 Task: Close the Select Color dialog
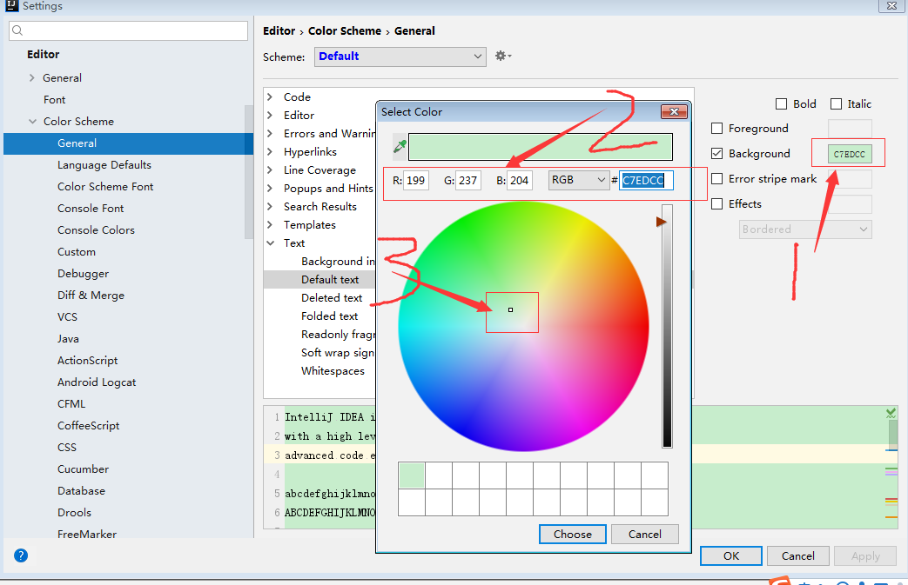pos(674,111)
